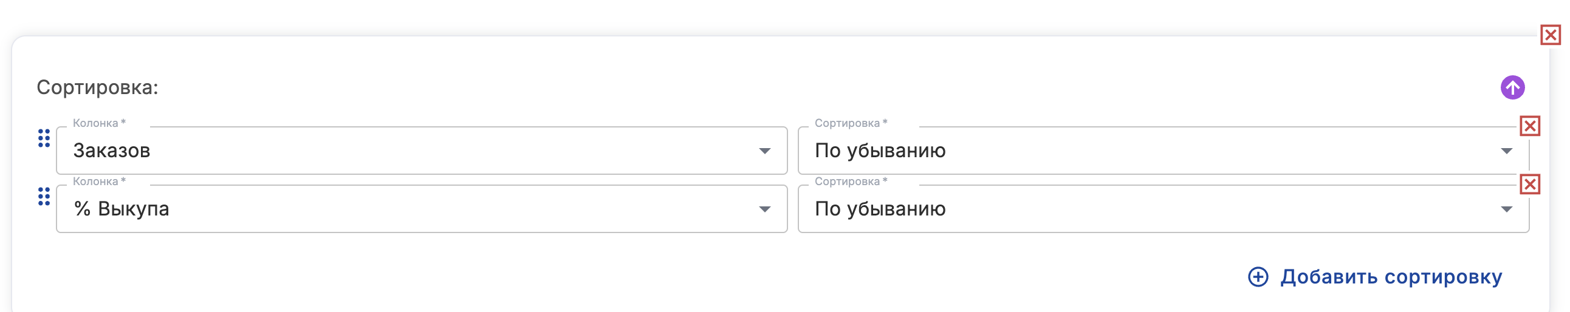Click the plus circle icon near Добавить сортировку
This screenshot has height=312, width=1570.
click(1258, 277)
